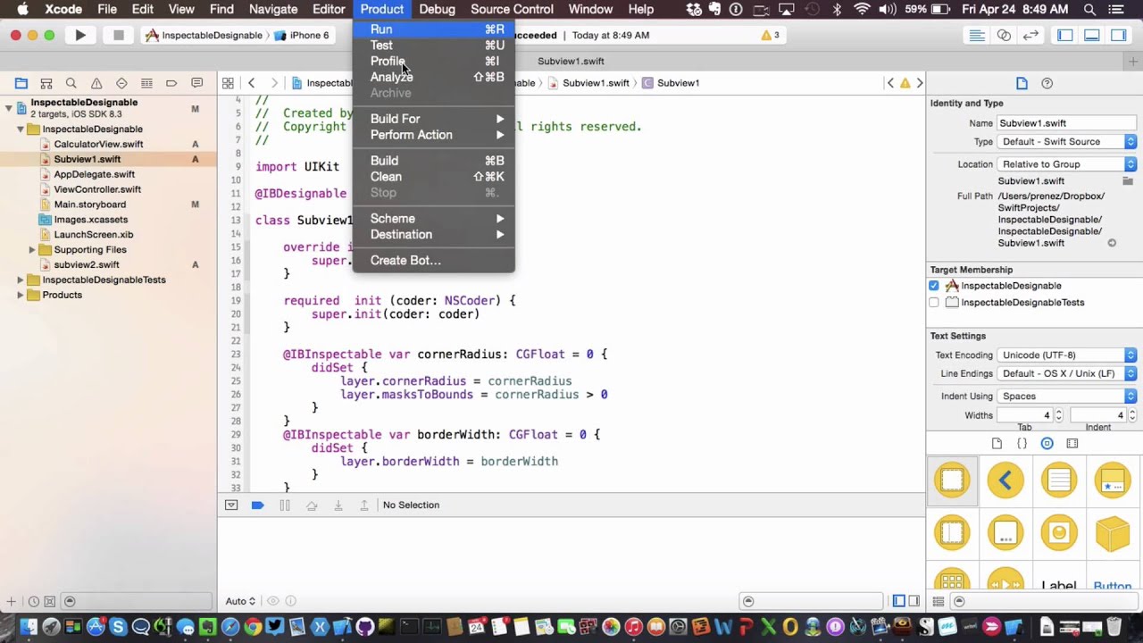This screenshot has height=643, width=1143.
Task: Check InspectableDesignableTests target membership
Action: click(x=934, y=303)
